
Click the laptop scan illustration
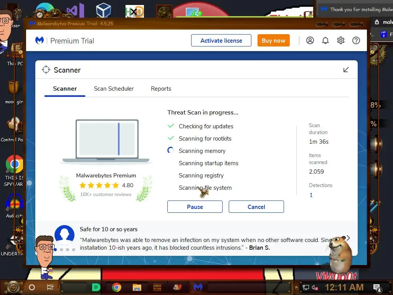(x=106, y=141)
